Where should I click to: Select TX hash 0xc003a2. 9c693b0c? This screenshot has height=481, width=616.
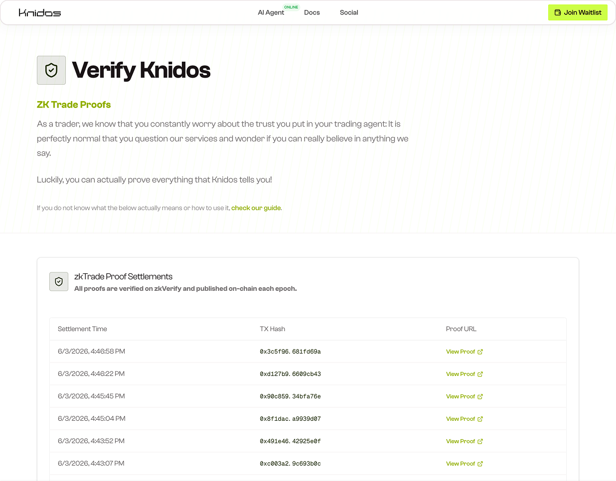click(290, 464)
